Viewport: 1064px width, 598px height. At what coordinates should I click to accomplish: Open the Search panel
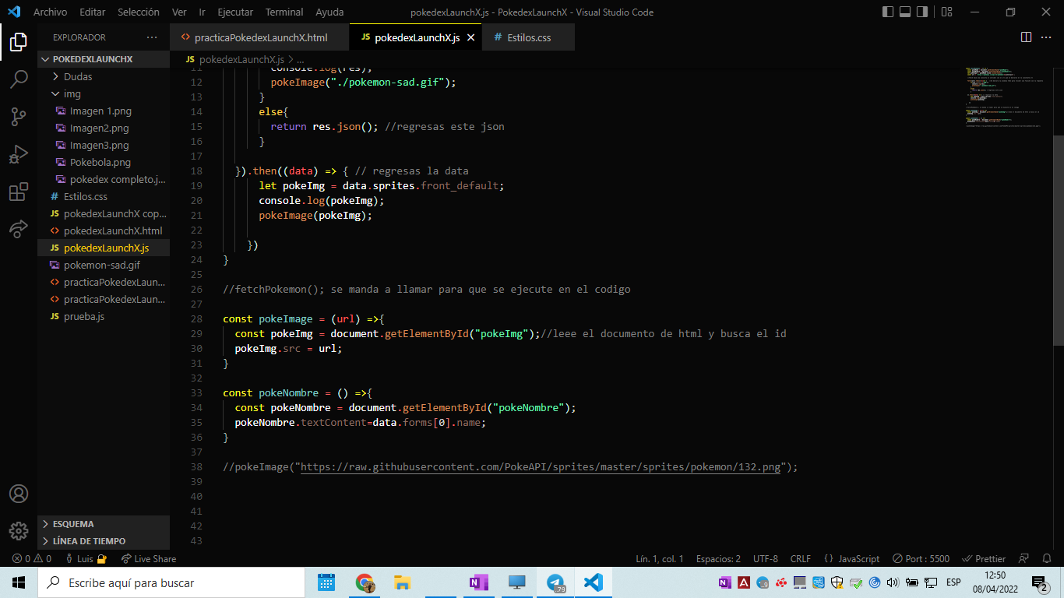pyautogui.click(x=19, y=79)
